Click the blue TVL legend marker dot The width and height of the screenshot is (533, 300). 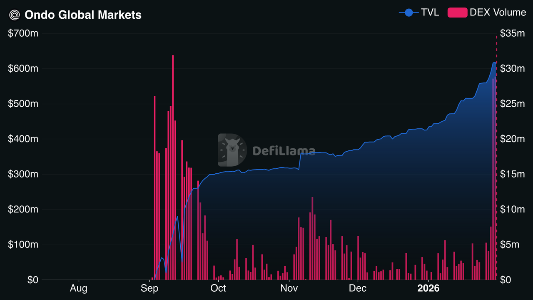coord(409,12)
